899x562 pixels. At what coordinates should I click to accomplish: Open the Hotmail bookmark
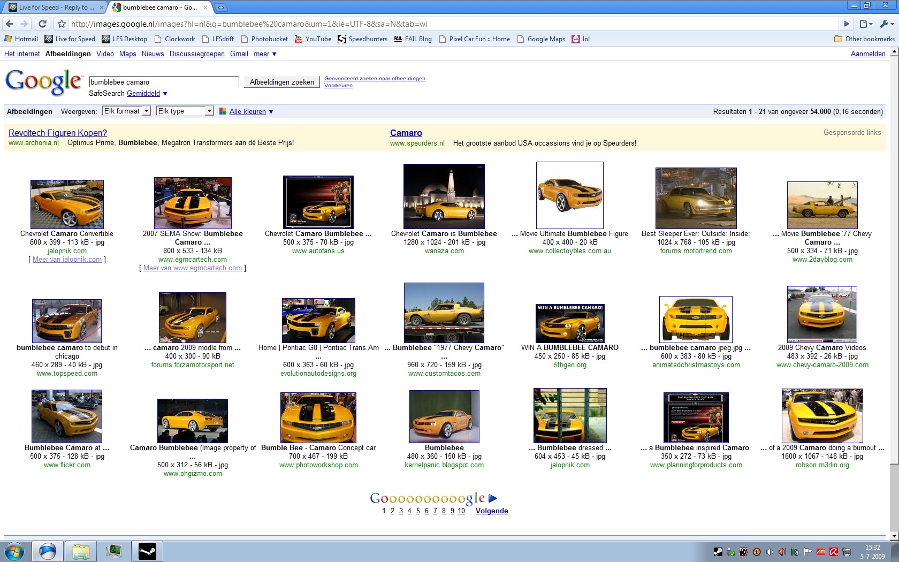[x=21, y=39]
